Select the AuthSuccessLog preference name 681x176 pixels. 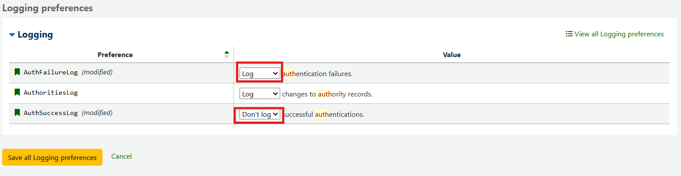(51, 113)
